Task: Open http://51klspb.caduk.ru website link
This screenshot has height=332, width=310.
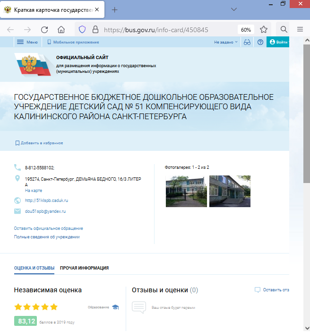Action: [47, 201]
